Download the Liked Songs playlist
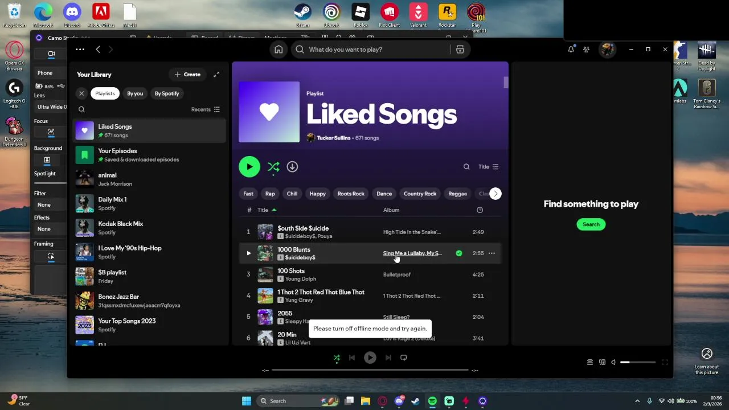 [x=292, y=167]
